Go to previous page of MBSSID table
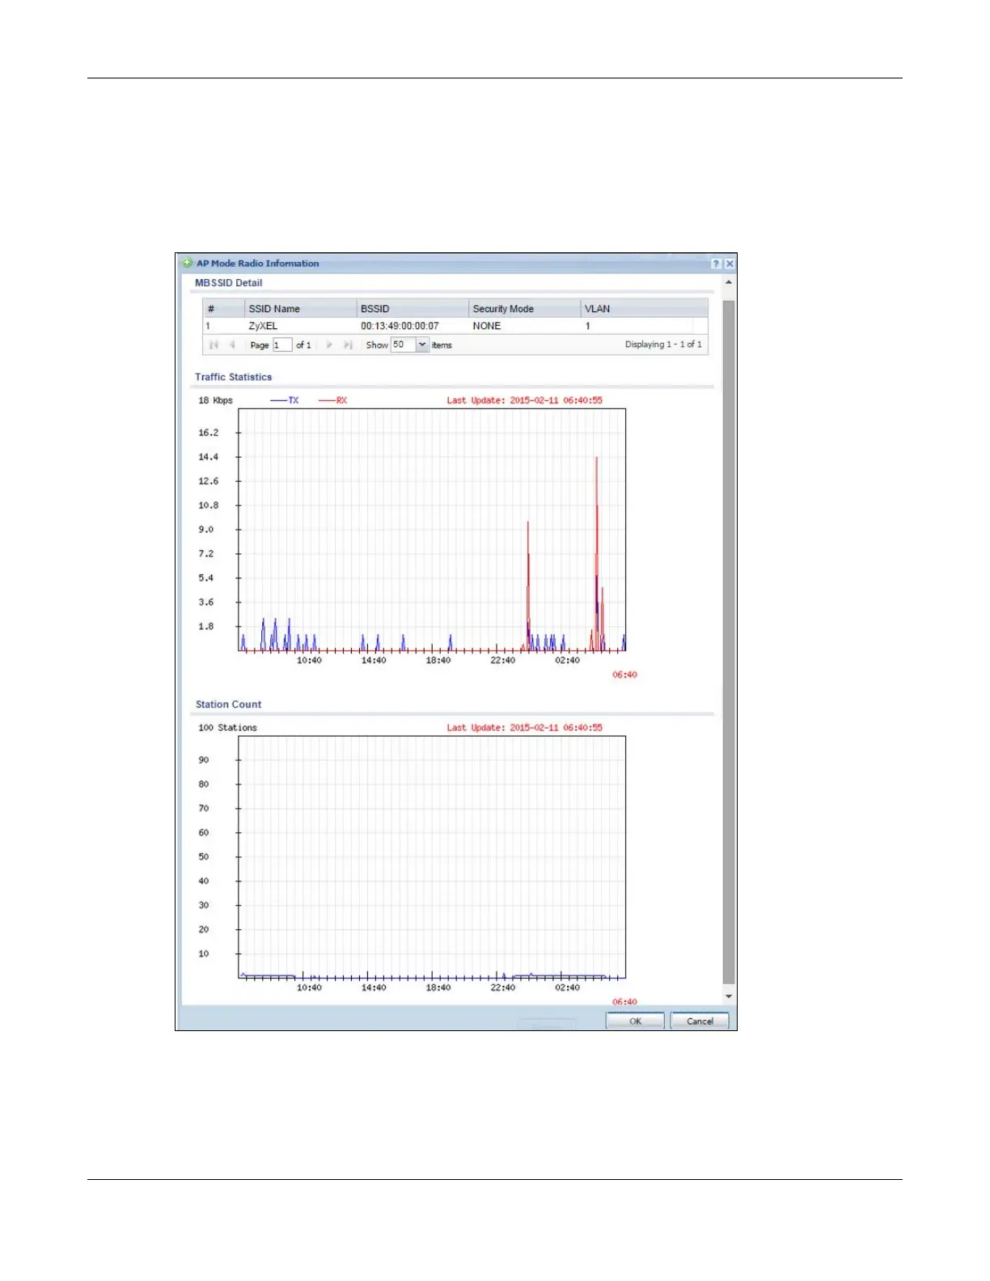The width and height of the screenshot is (990, 1281). (232, 345)
